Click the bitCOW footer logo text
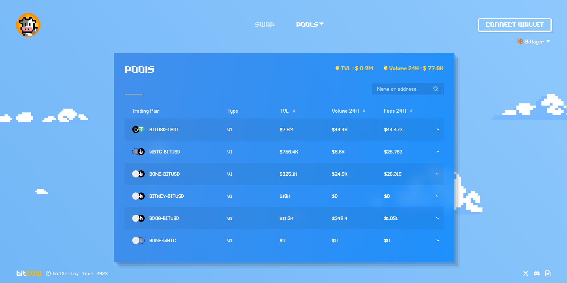Viewport: 567px width, 283px height. click(x=29, y=273)
